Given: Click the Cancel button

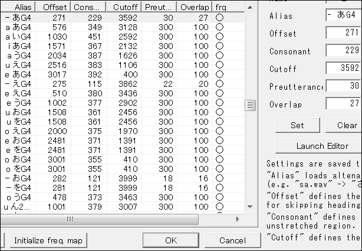Looking at the screenshot, I should [232, 240].
